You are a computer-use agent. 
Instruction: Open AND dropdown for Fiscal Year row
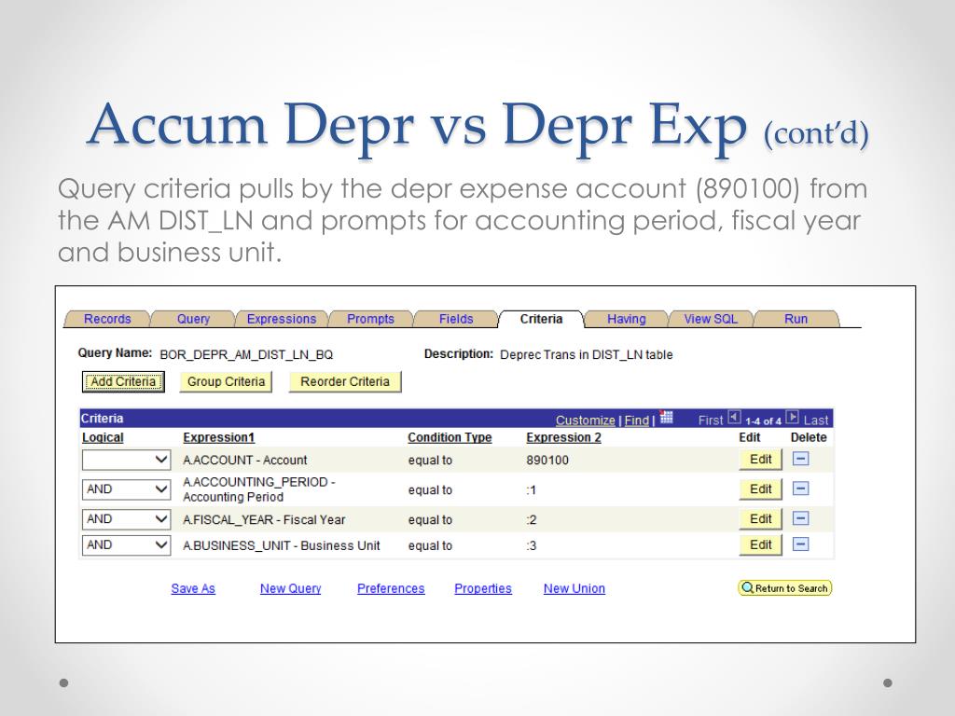126,518
